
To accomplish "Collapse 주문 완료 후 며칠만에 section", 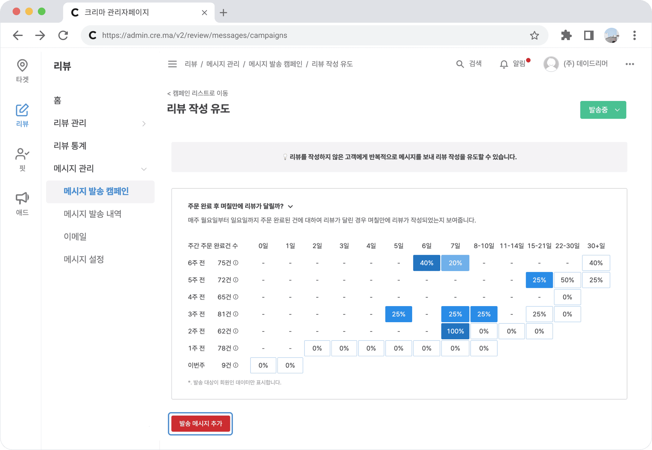I will coord(291,206).
